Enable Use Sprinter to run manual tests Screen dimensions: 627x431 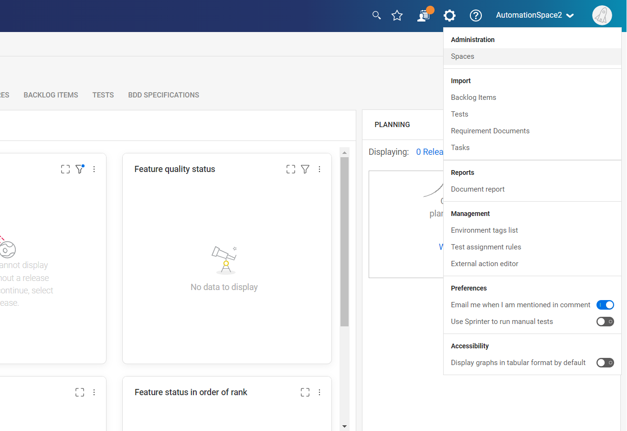pyautogui.click(x=605, y=322)
